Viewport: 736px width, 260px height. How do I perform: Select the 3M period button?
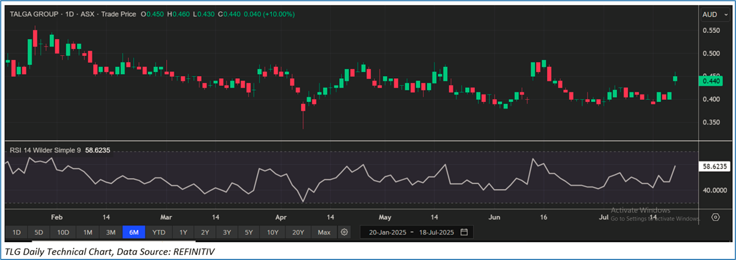click(x=110, y=232)
